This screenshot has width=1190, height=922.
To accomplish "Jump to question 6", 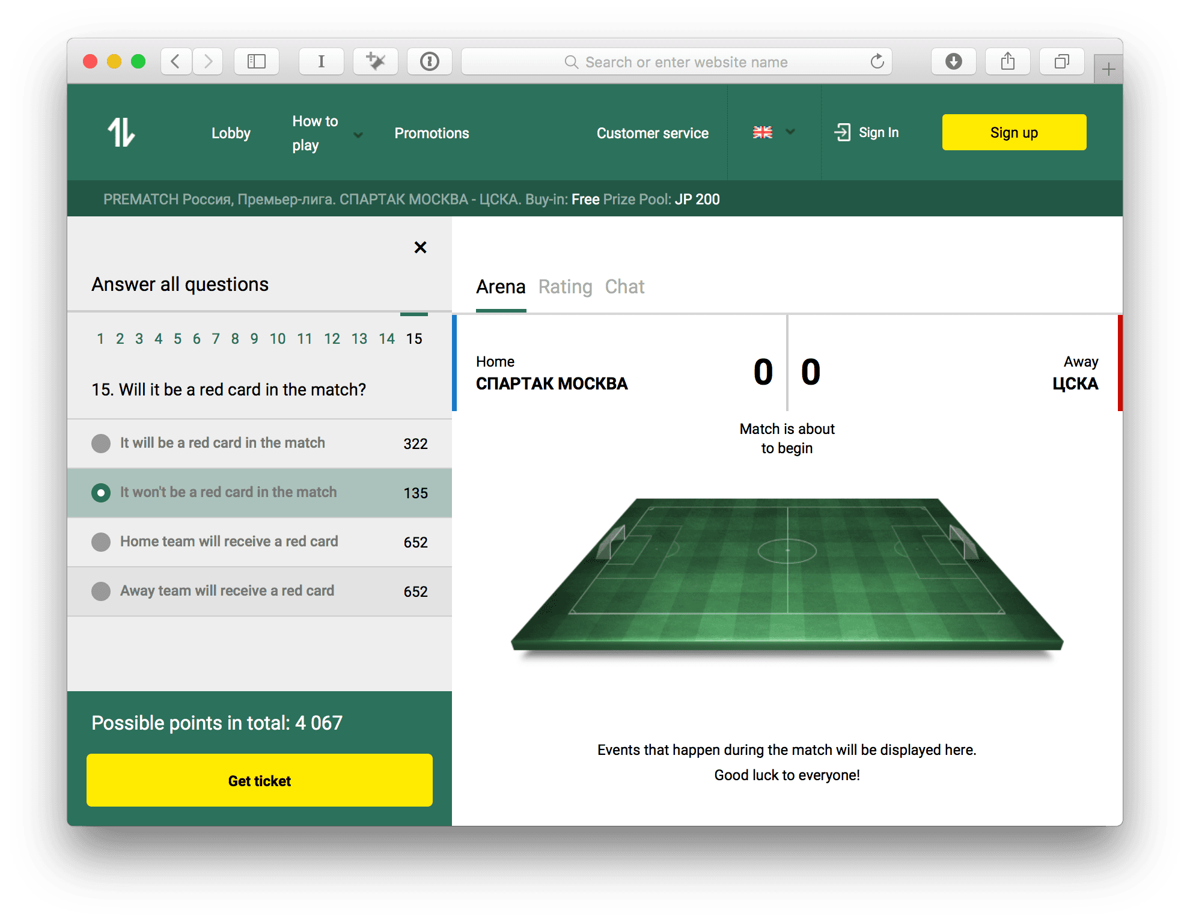I will tap(197, 338).
